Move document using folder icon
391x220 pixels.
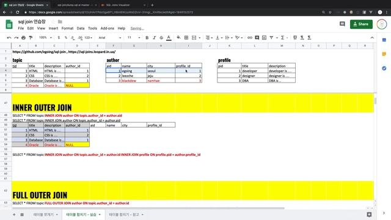pos(60,22)
